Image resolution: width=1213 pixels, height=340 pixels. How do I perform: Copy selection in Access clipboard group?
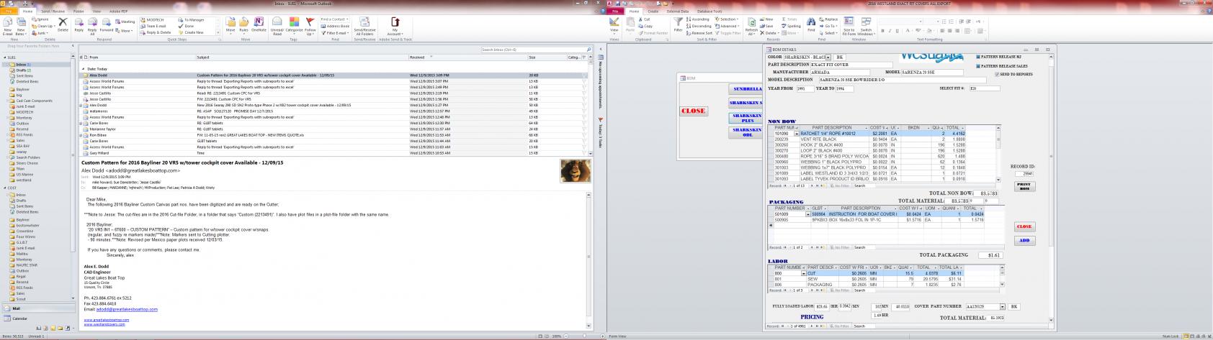645,26
